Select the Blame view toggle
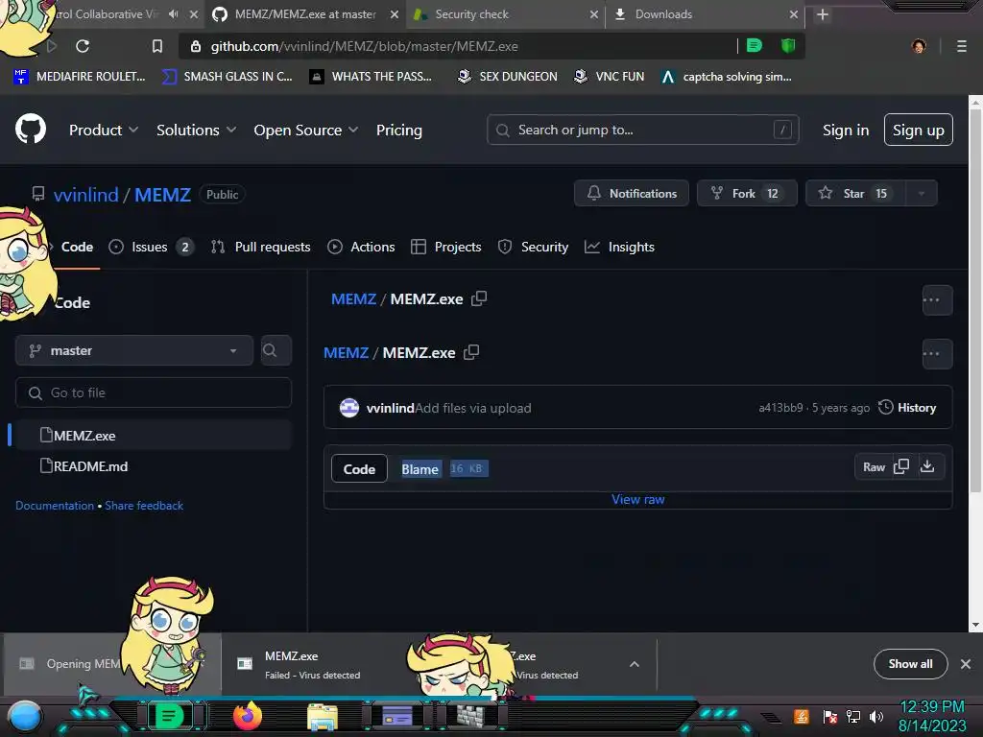Viewport: 983px width, 737px height. point(420,468)
